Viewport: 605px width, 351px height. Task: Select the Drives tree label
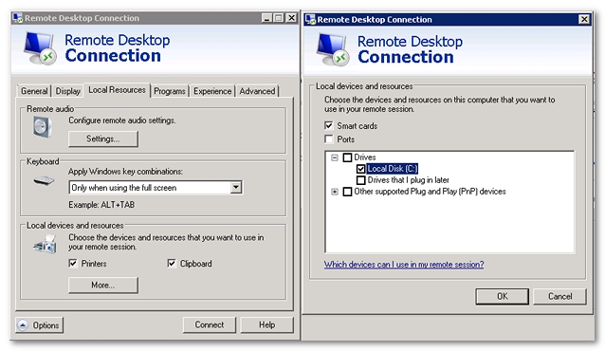365,157
